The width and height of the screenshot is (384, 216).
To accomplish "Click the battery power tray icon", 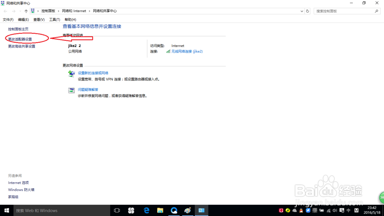I will (x=321, y=211).
